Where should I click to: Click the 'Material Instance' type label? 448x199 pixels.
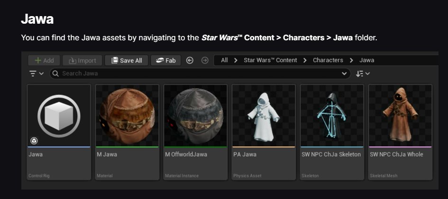coord(182,176)
